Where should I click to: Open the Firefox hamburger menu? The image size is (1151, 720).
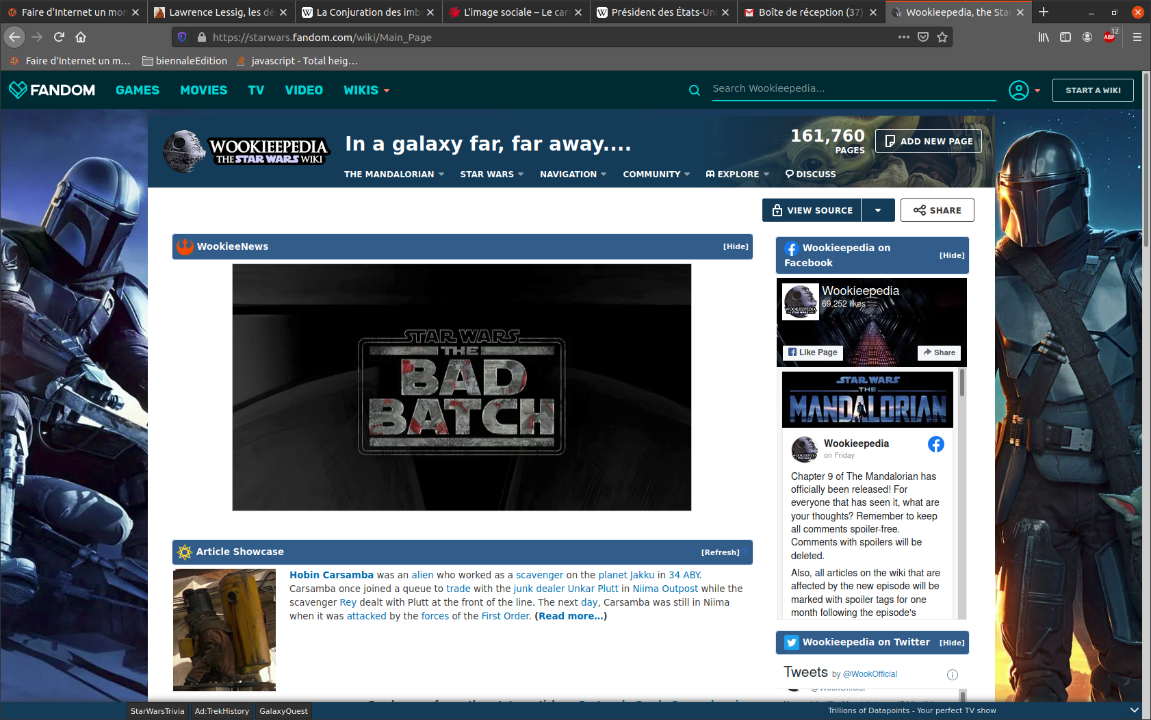pyautogui.click(x=1137, y=37)
